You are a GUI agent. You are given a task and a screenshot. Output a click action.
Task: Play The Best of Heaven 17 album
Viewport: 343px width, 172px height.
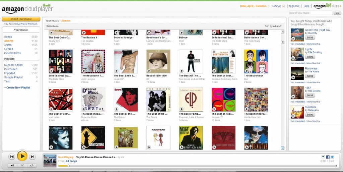(214, 109)
